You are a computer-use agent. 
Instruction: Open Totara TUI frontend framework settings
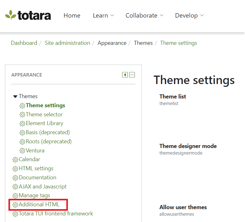[x=56, y=214]
